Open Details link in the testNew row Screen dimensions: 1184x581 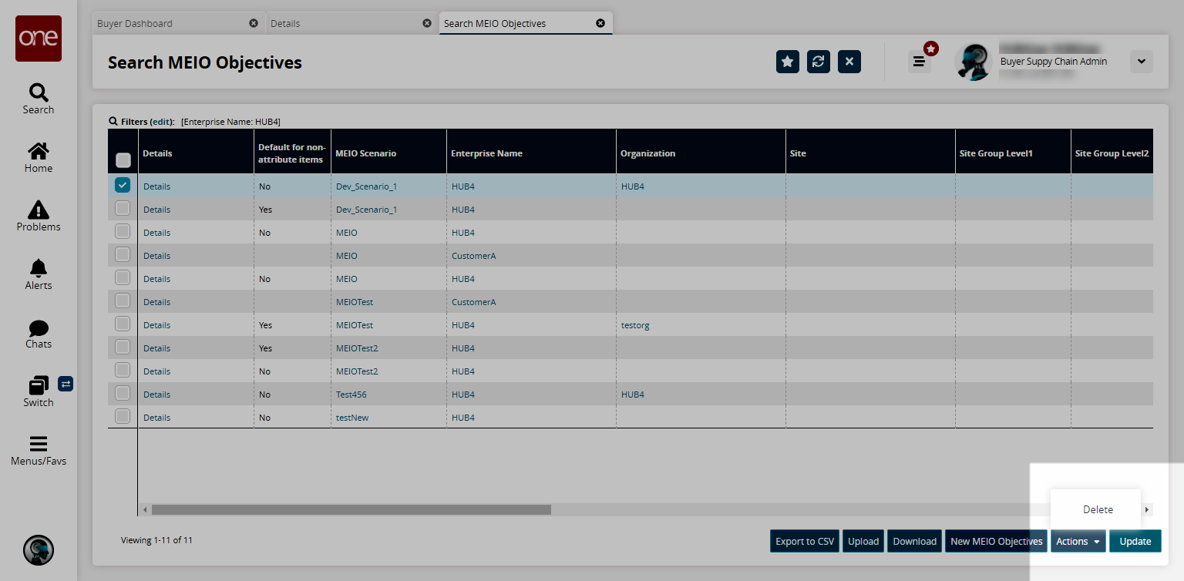point(156,418)
